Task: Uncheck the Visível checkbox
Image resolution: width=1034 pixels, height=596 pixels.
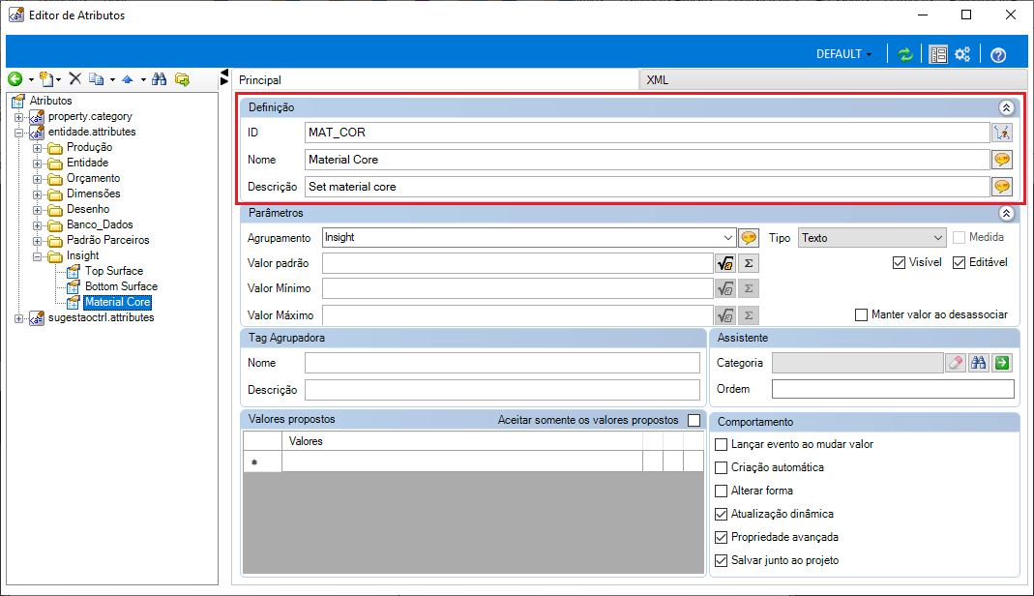Action: point(899,262)
